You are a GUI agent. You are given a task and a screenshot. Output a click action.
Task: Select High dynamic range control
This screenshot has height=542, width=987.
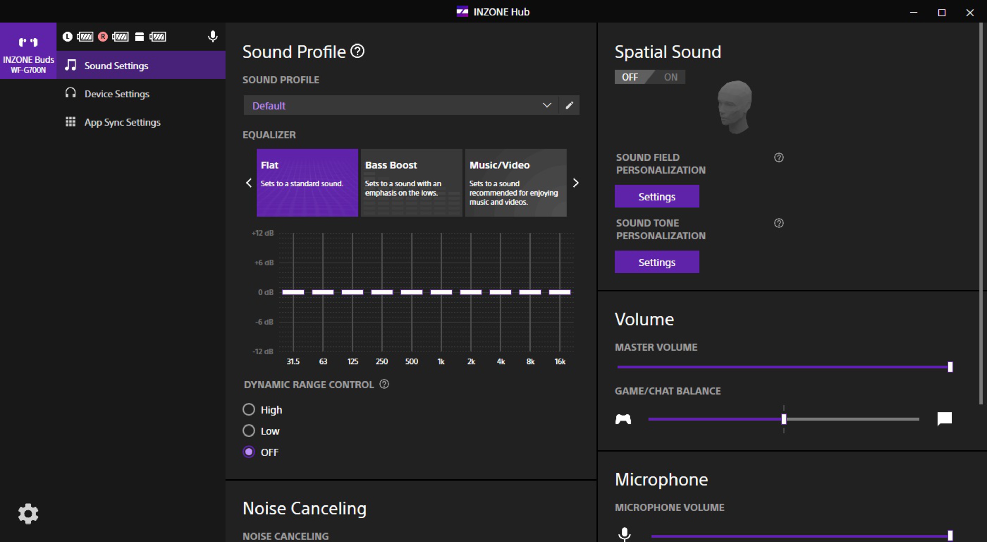point(249,409)
